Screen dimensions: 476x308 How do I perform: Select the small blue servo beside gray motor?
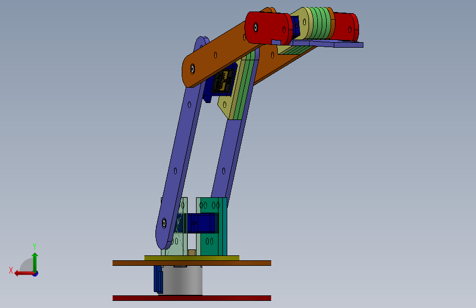[158, 279]
